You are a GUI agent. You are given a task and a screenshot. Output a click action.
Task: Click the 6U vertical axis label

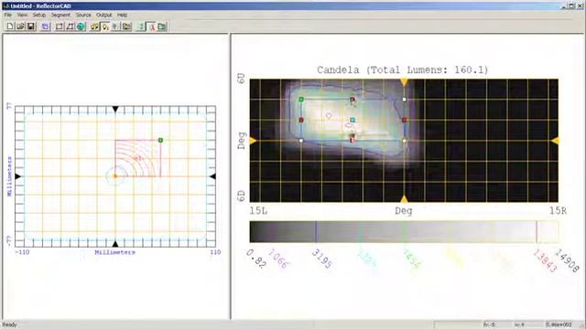pyautogui.click(x=241, y=79)
